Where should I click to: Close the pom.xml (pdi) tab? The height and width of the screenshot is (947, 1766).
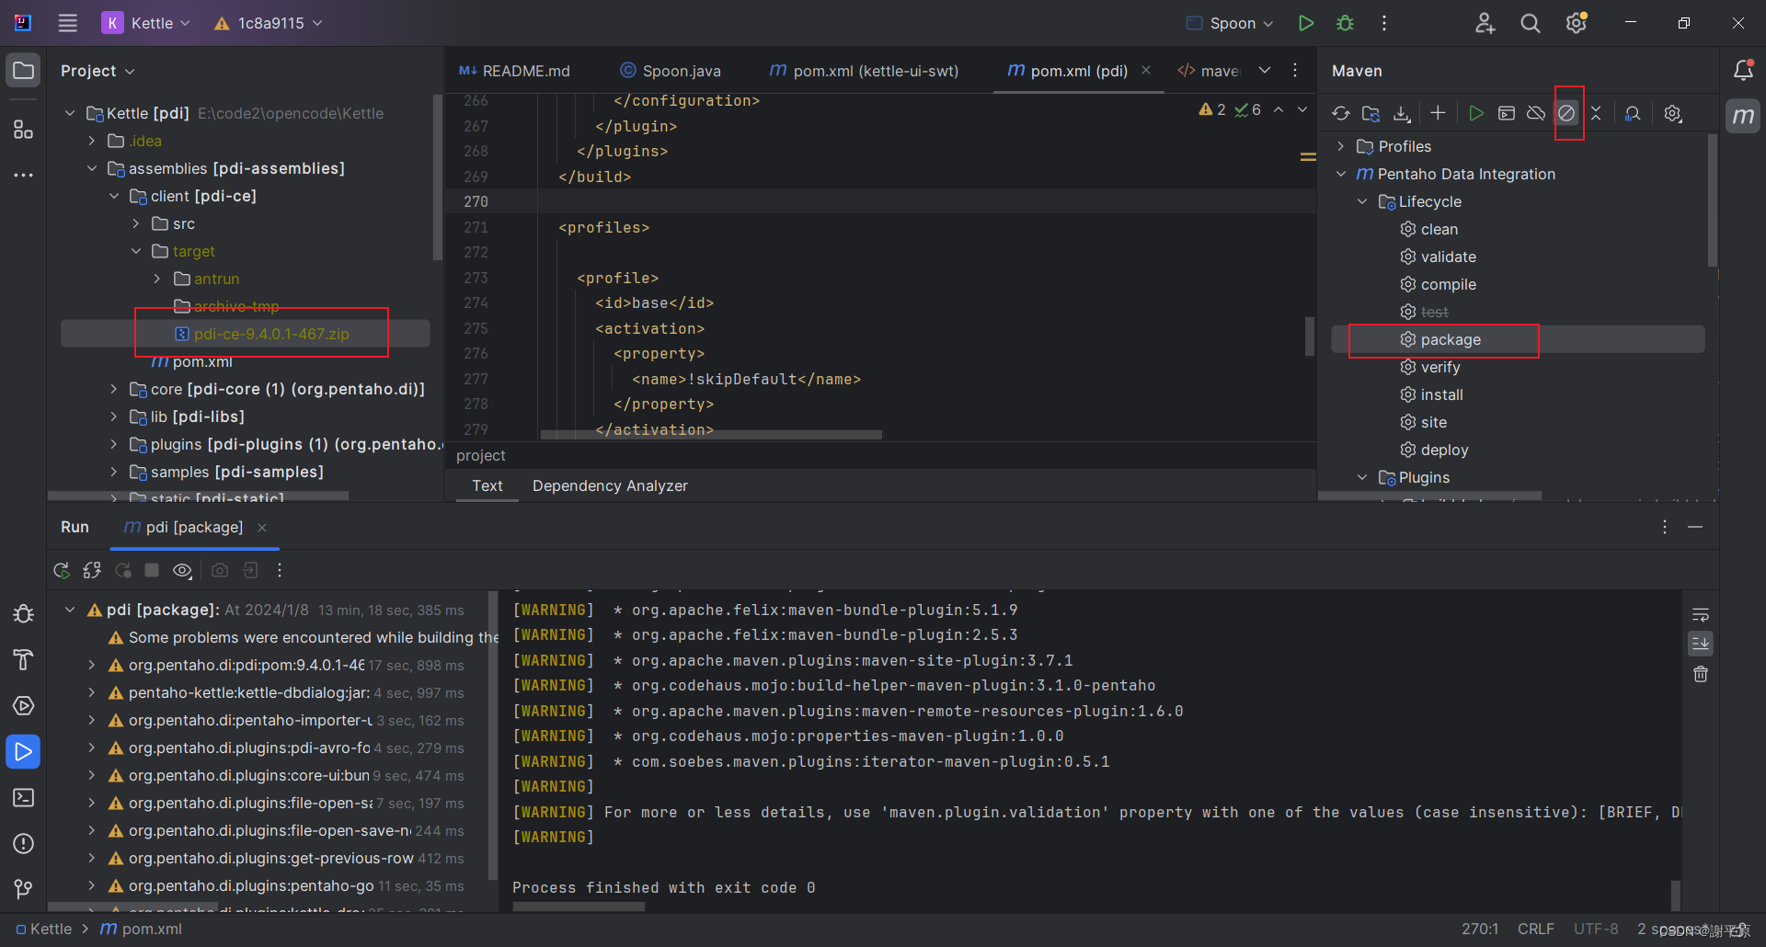point(1146,70)
